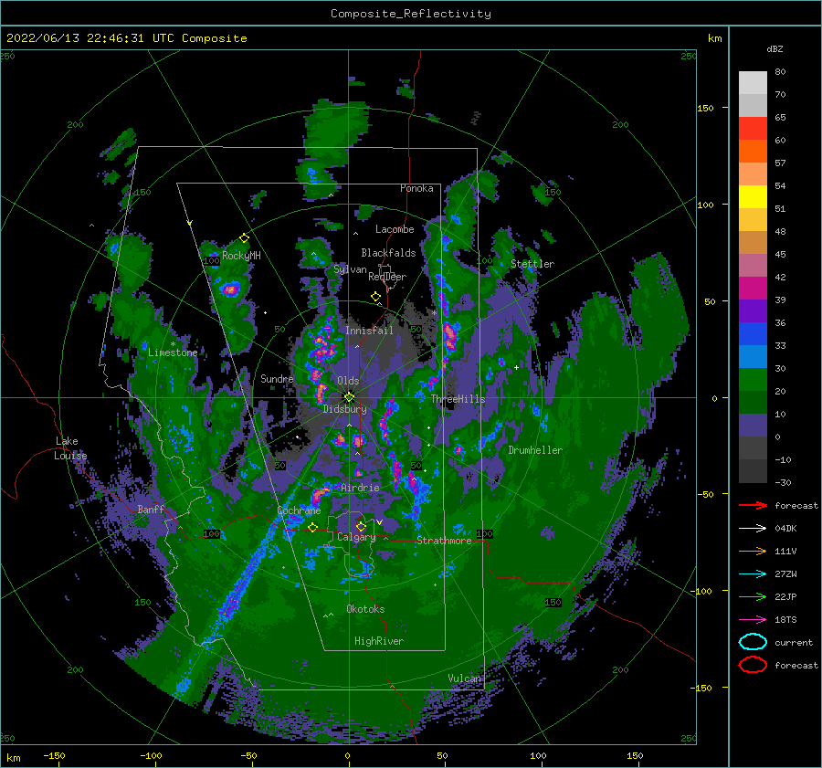This screenshot has height=768, width=822.
Task: Click the Cochrane city label
Action: pyautogui.click(x=299, y=510)
